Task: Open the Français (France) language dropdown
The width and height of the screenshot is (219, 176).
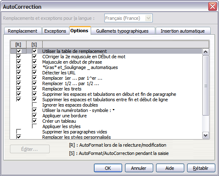Action: pos(148,18)
